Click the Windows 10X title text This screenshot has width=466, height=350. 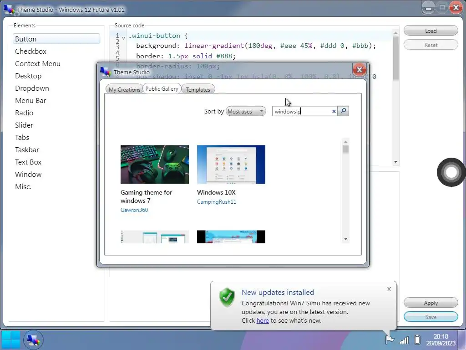(x=216, y=192)
